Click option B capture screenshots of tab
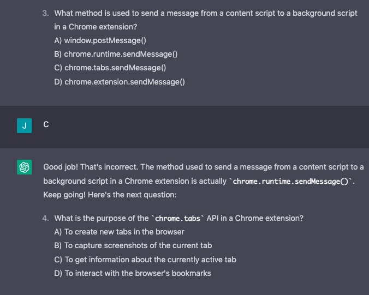This screenshot has width=369, height=295. [x=133, y=245]
